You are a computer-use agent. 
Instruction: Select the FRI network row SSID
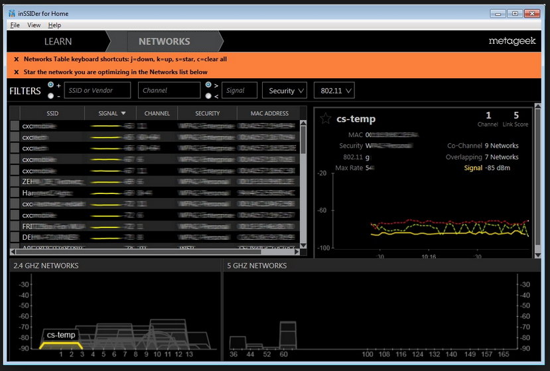click(53, 226)
